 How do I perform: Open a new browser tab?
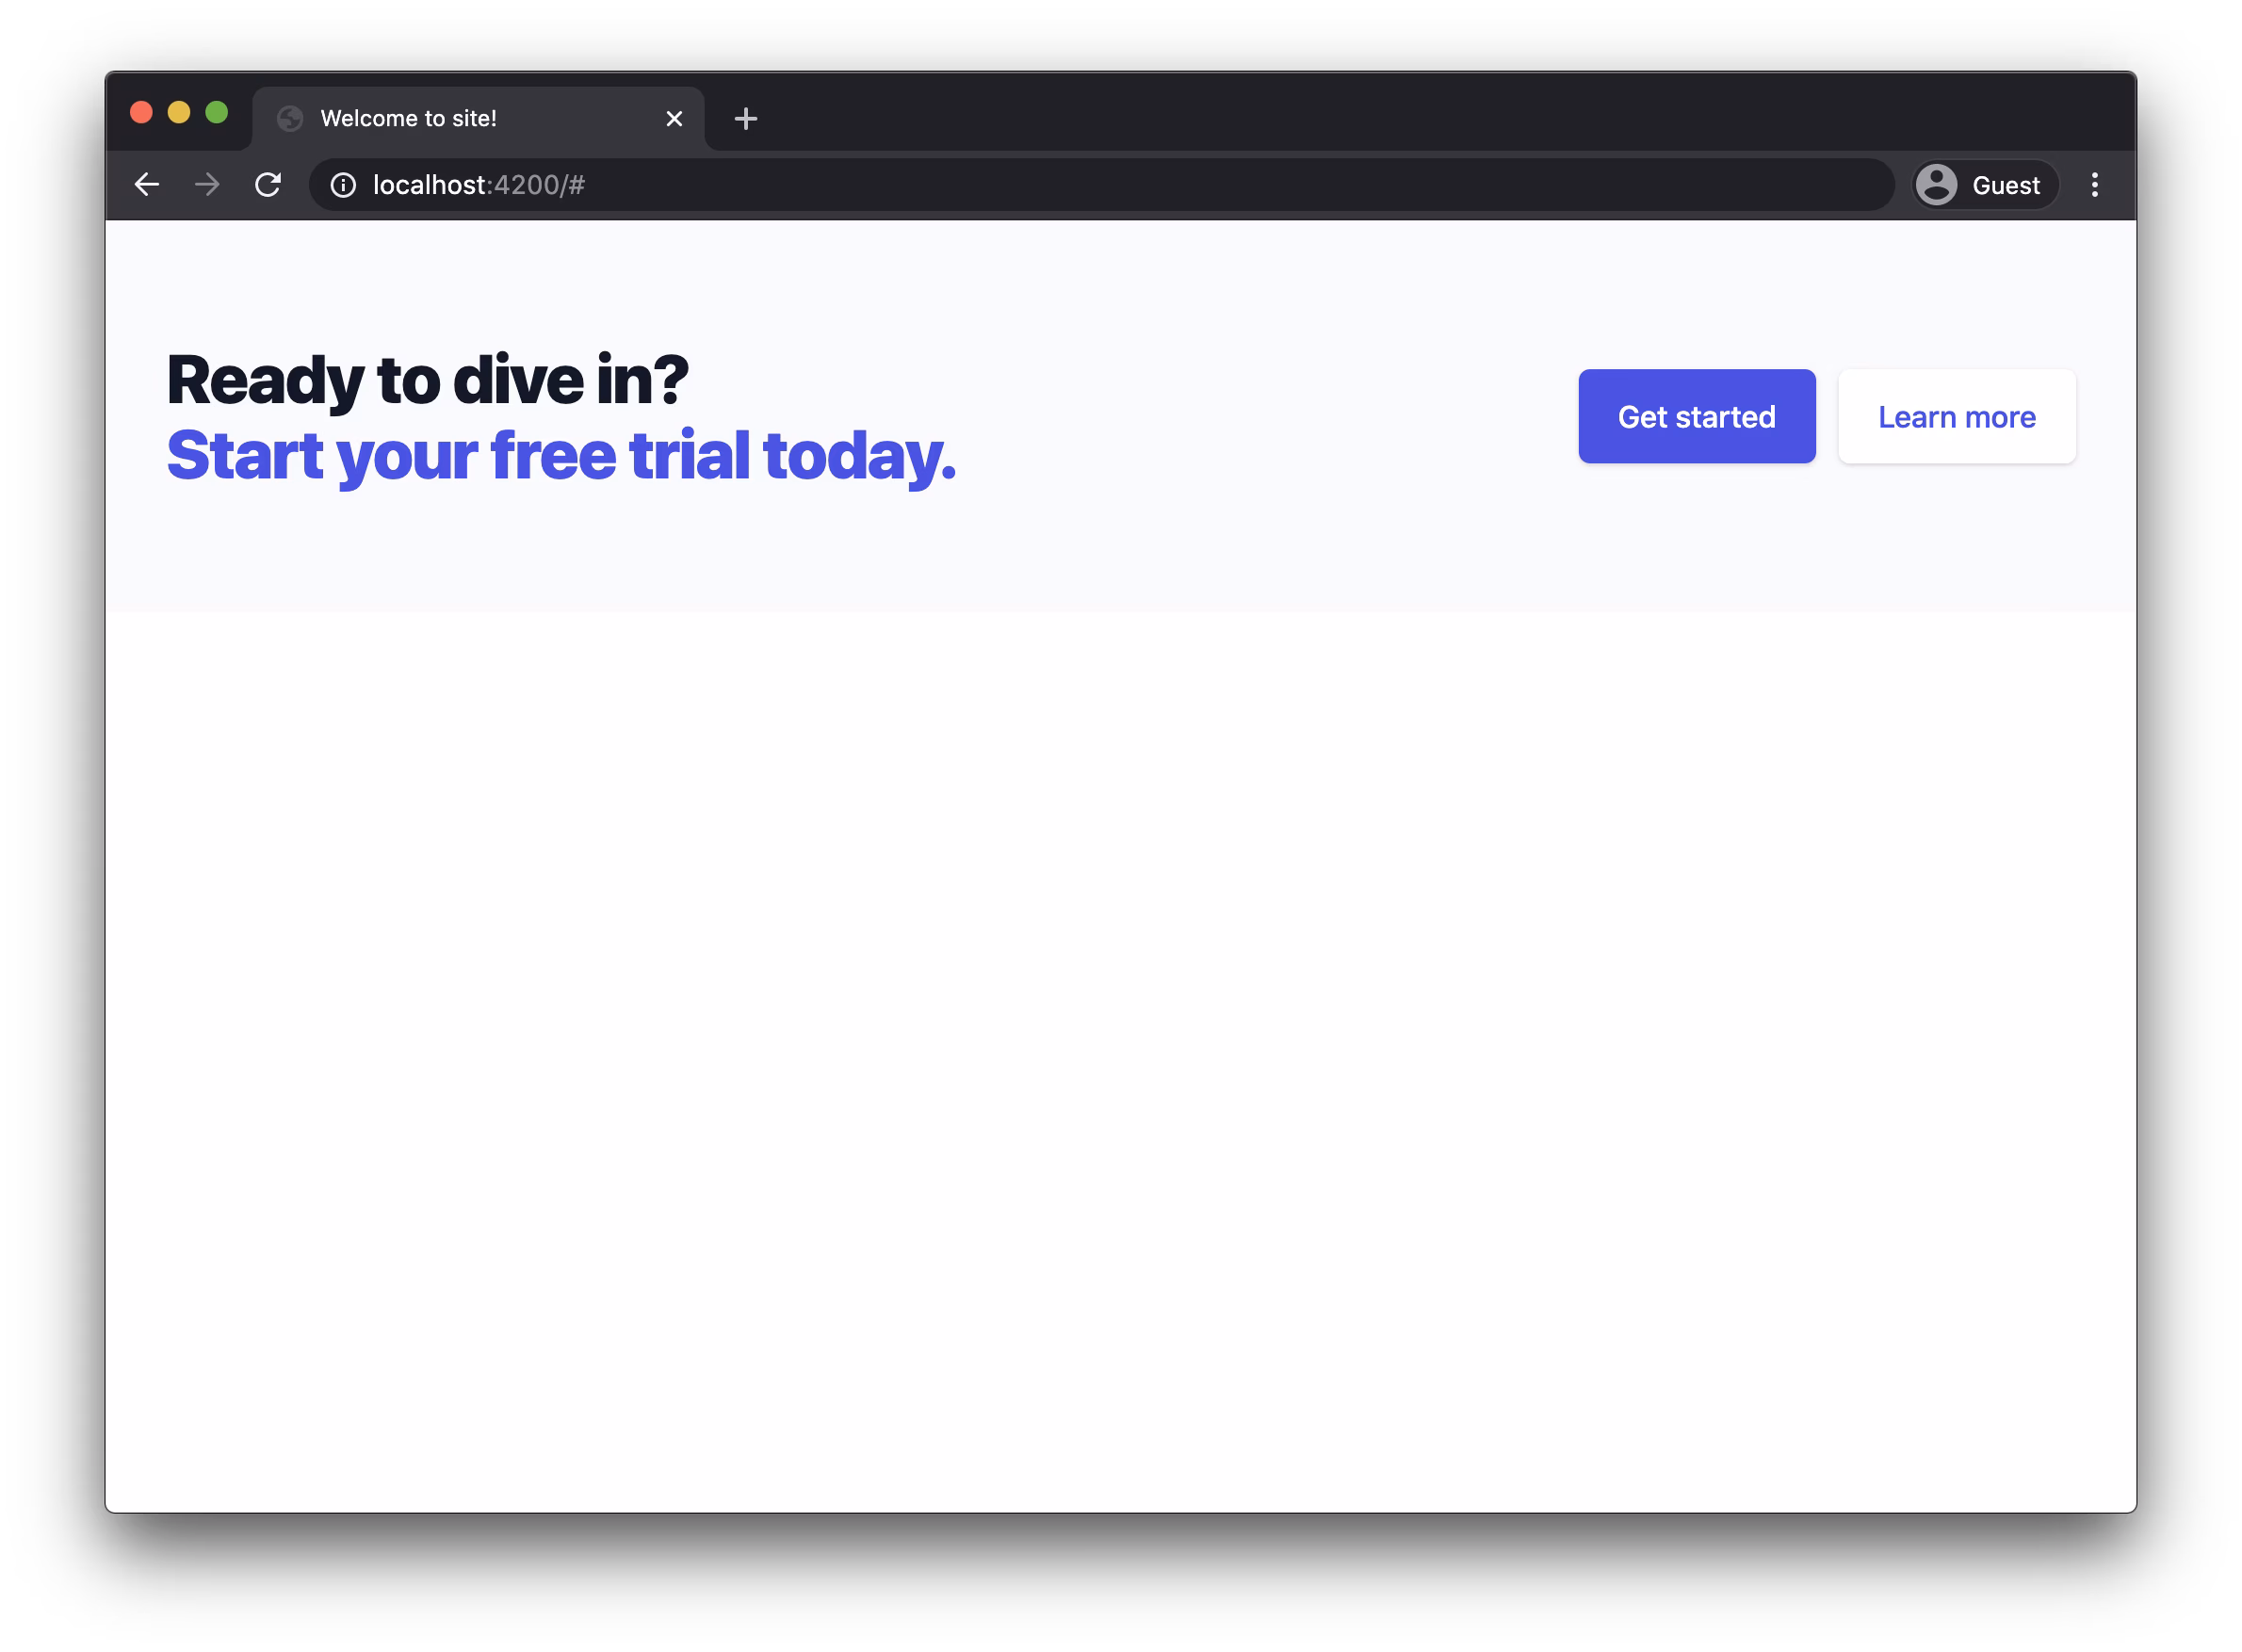pos(746,119)
